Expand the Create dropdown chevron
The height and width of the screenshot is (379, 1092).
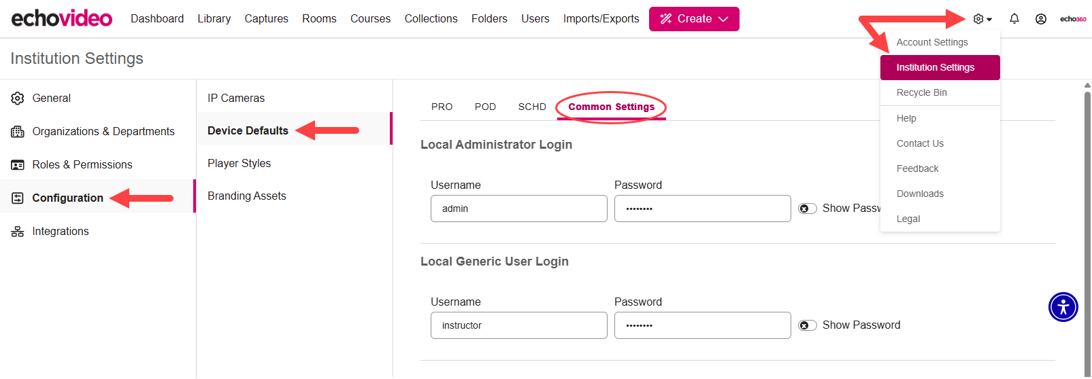723,19
